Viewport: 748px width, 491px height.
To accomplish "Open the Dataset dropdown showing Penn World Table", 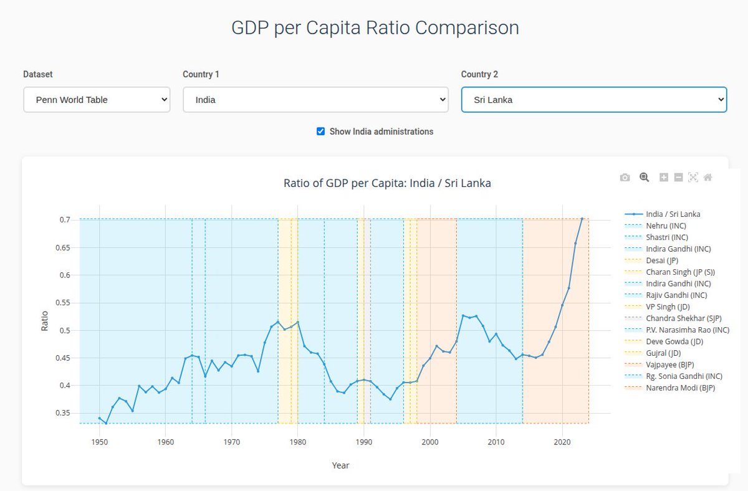I will (x=97, y=100).
